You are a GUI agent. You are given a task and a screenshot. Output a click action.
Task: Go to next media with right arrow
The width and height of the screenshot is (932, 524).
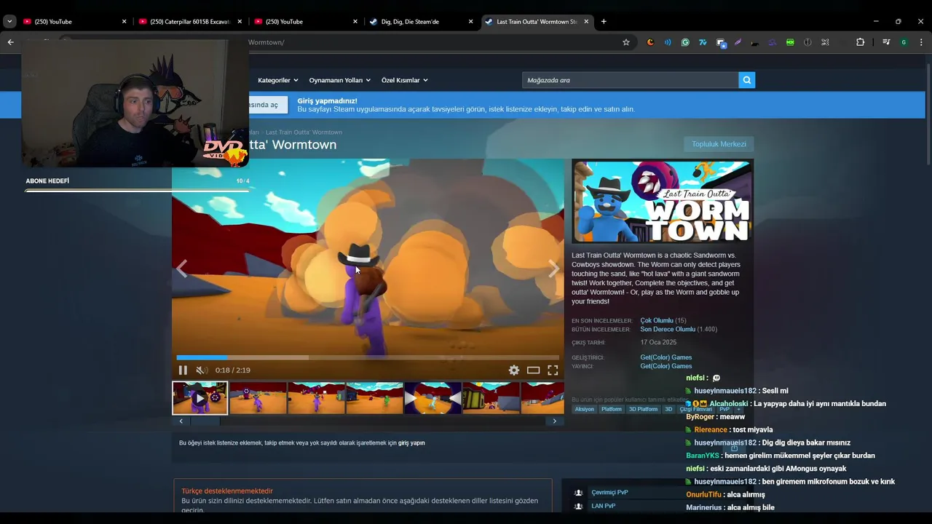pos(554,269)
